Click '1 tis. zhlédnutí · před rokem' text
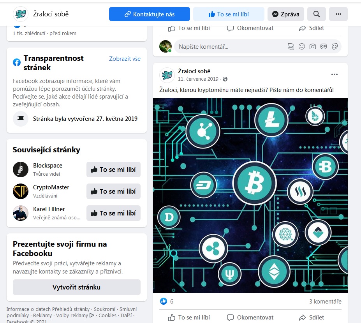The image size is (361, 323). [44, 34]
